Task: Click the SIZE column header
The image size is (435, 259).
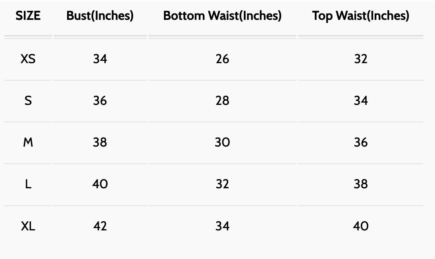Action: [28, 16]
